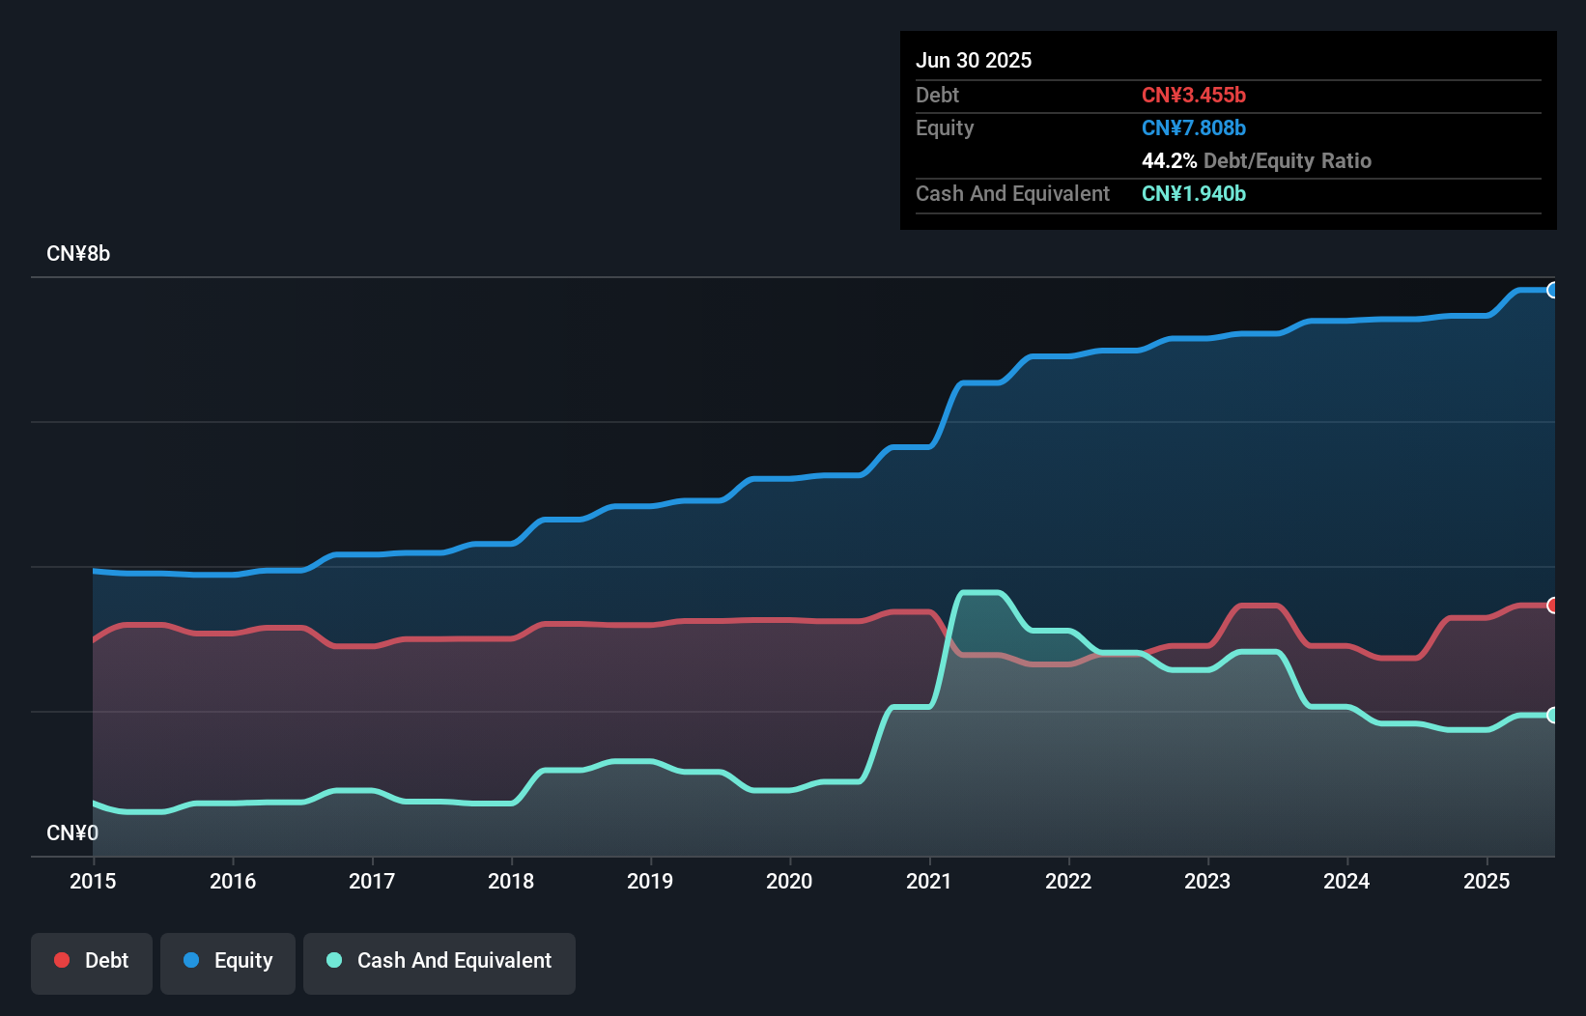Open the Cash And Equivalent row details
Screen dimensions: 1586x1016
[x=1011, y=193]
